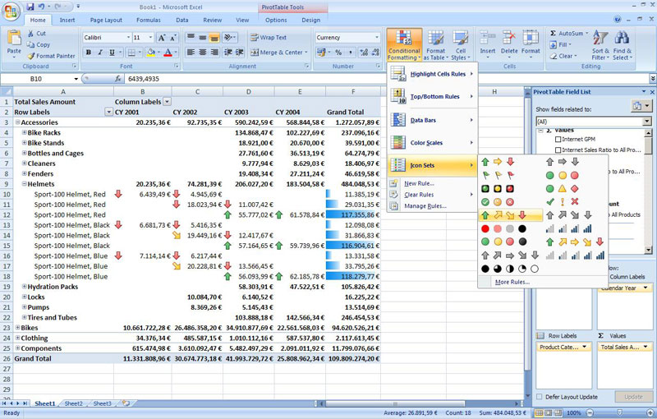Toggle the center align button
Image resolution: width=657 pixels, height=419 pixels.
coord(203,53)
